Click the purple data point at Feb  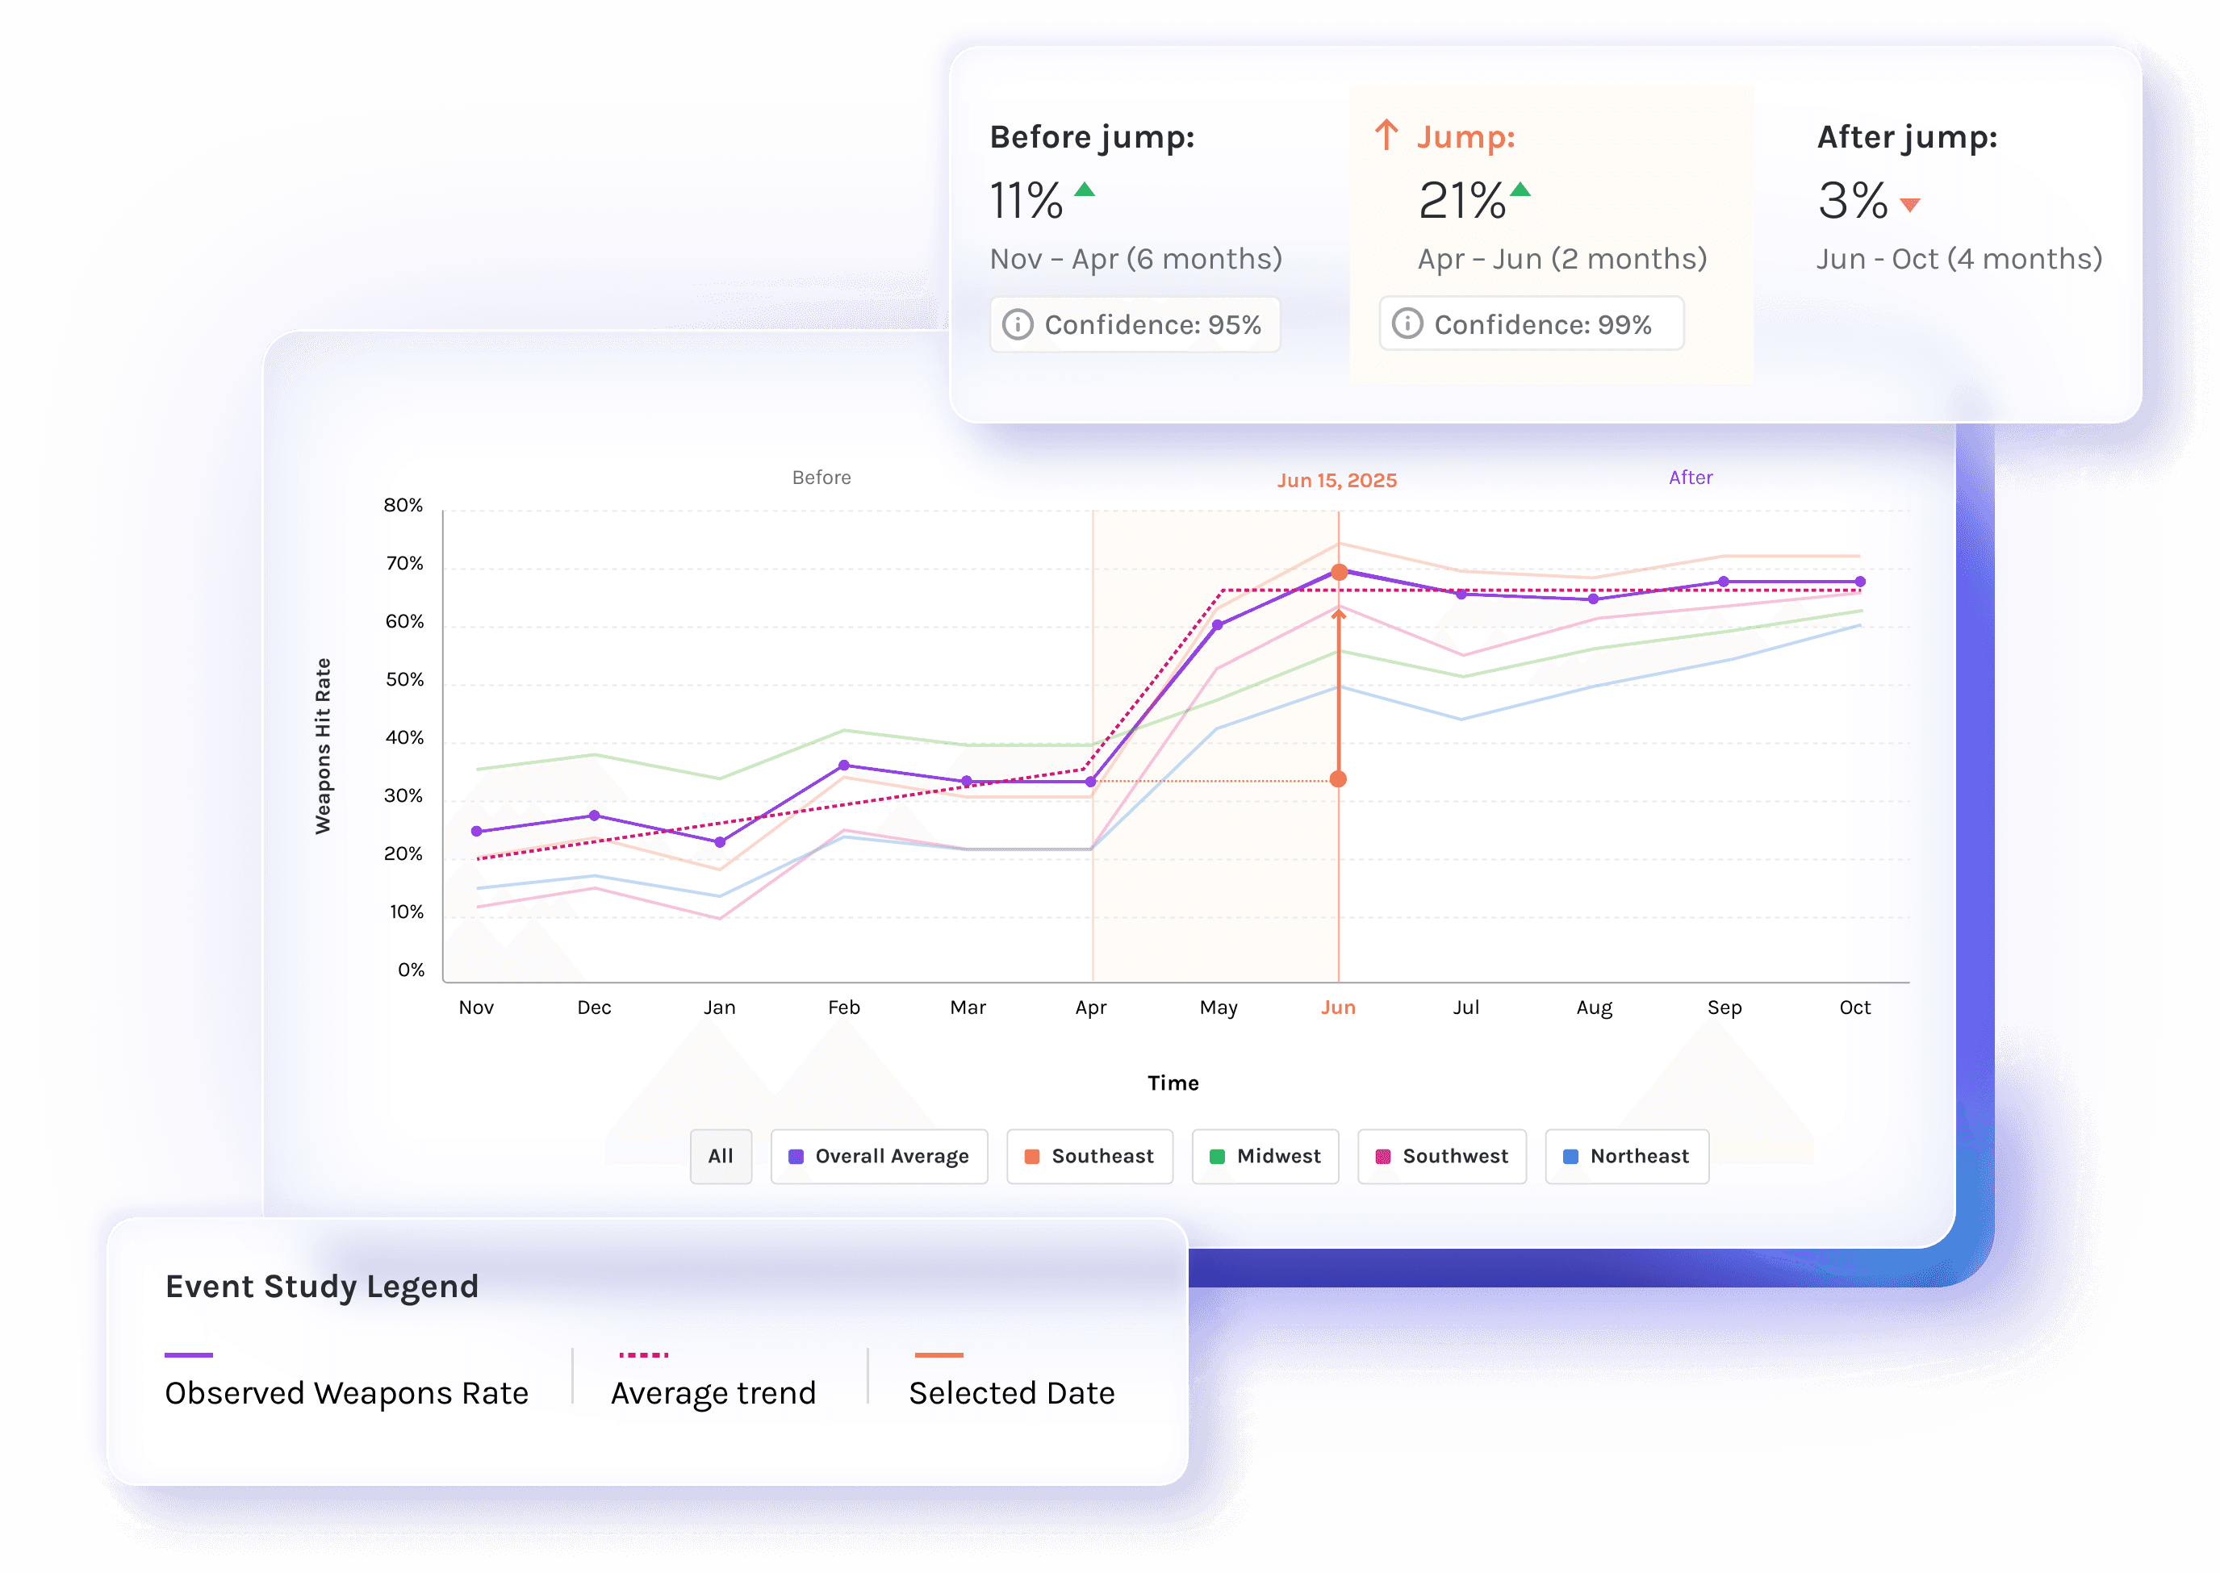844,766
